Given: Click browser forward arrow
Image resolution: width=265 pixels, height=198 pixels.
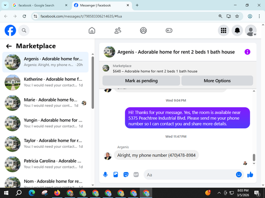Looking at the screenshot, I should [15, 16].
